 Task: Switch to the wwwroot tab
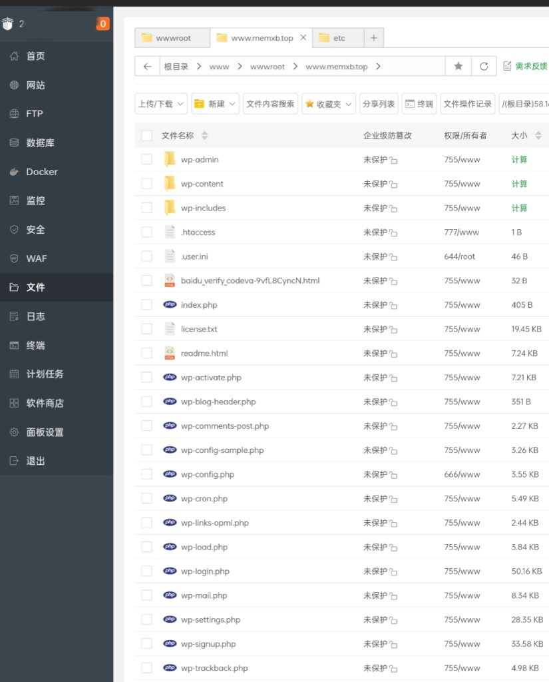pos(172,38)
